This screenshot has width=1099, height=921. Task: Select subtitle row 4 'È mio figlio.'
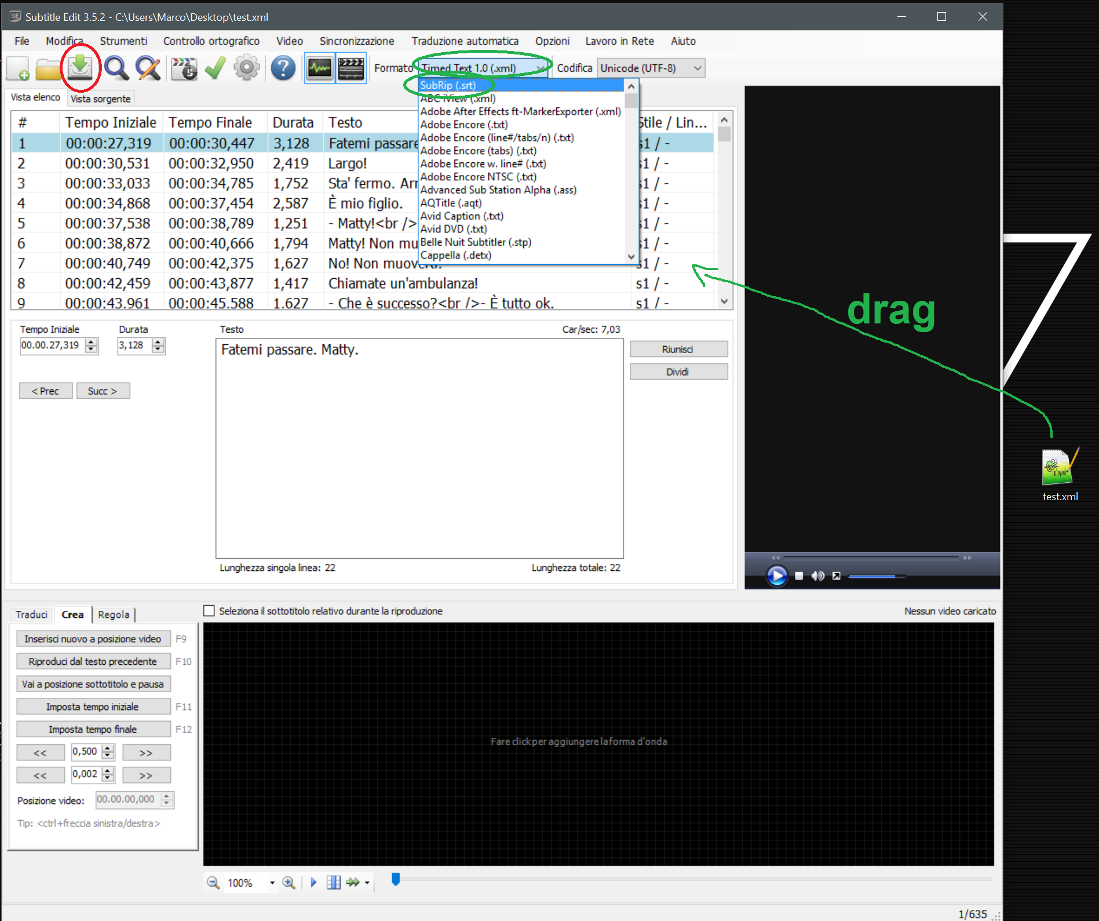click(363, 203)
